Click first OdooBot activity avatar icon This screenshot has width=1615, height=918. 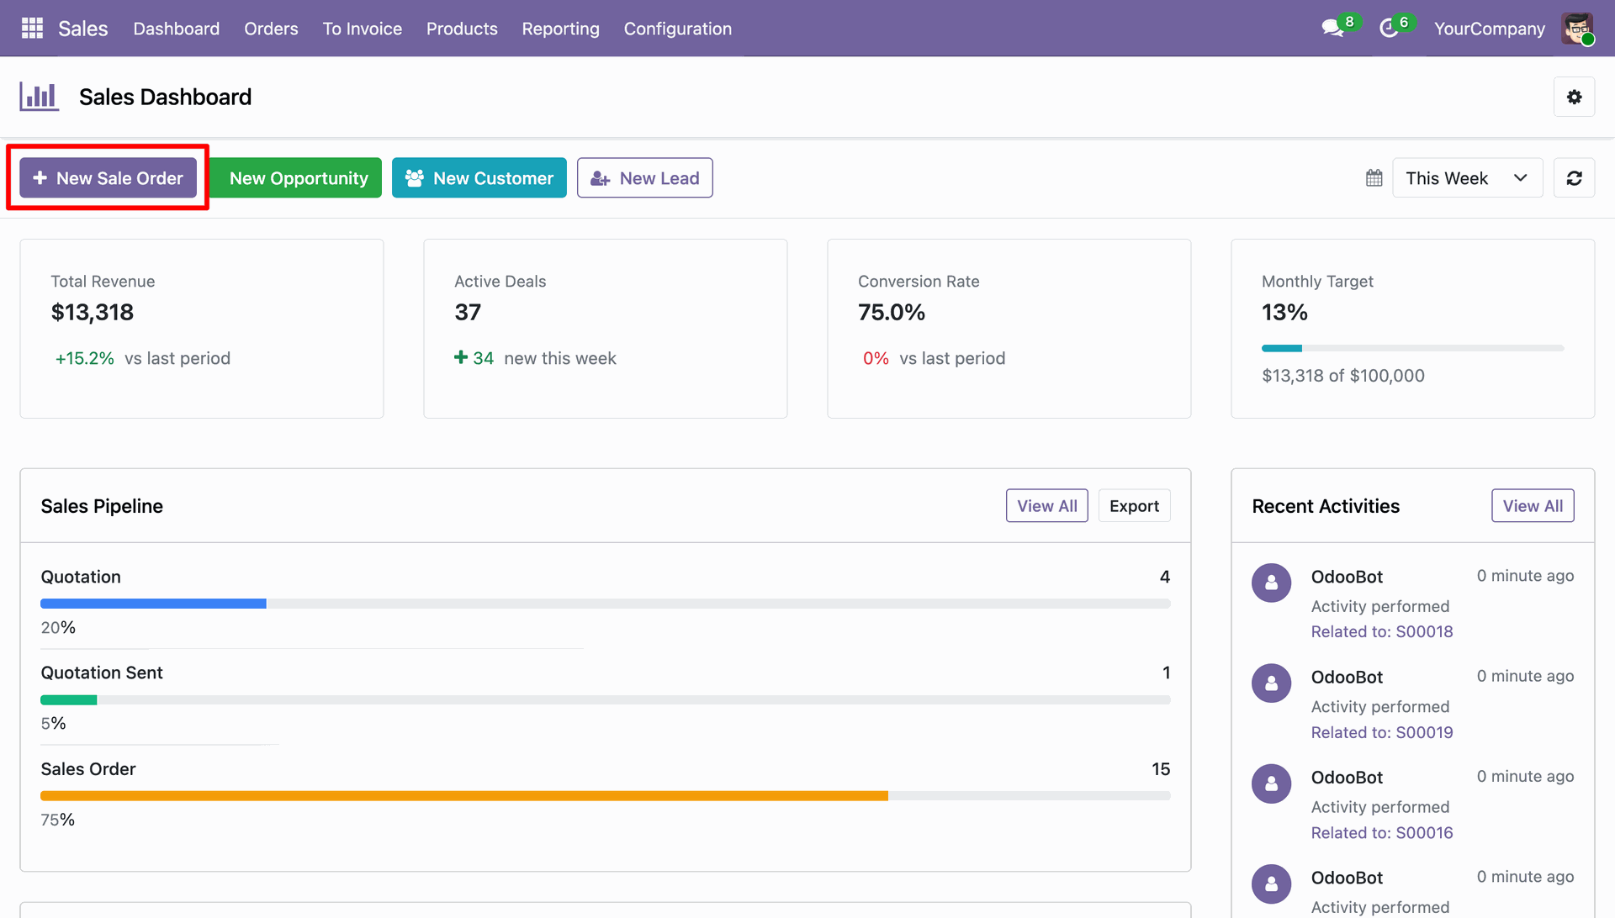pos(1271,583)
